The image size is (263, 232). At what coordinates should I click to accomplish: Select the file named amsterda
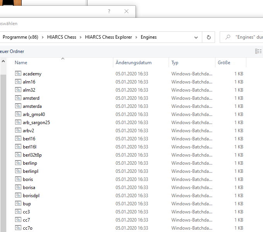coord(32,106)
